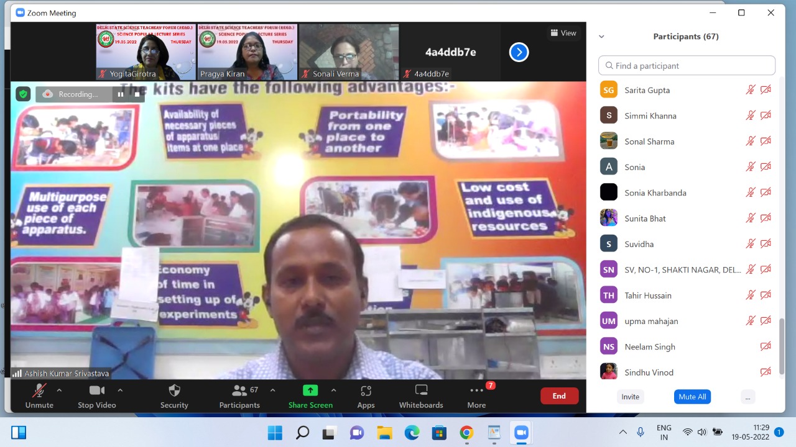Toggle Suvidha's video-off camera icon
This screenshot has height=447, width=796.
[766, 243]
